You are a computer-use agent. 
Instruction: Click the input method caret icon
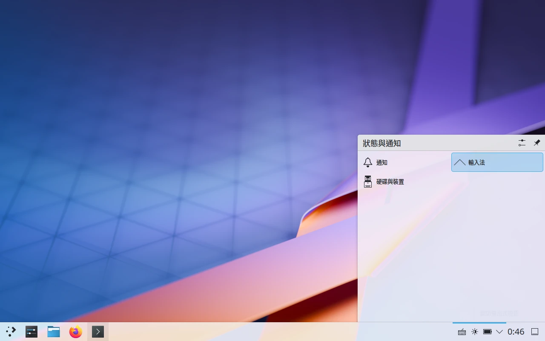460,162
